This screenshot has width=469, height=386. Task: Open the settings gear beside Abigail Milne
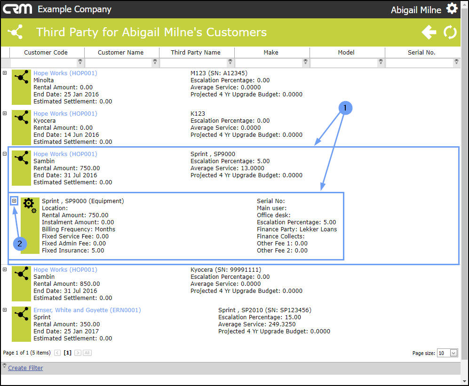point(452,8)
